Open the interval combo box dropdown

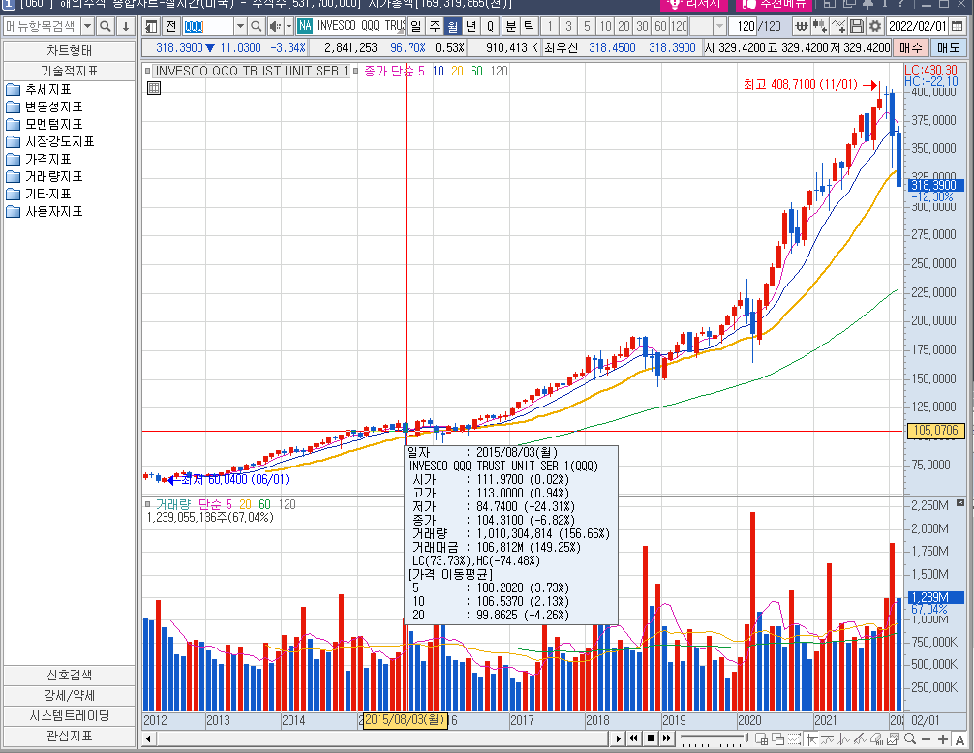point(719,27)
